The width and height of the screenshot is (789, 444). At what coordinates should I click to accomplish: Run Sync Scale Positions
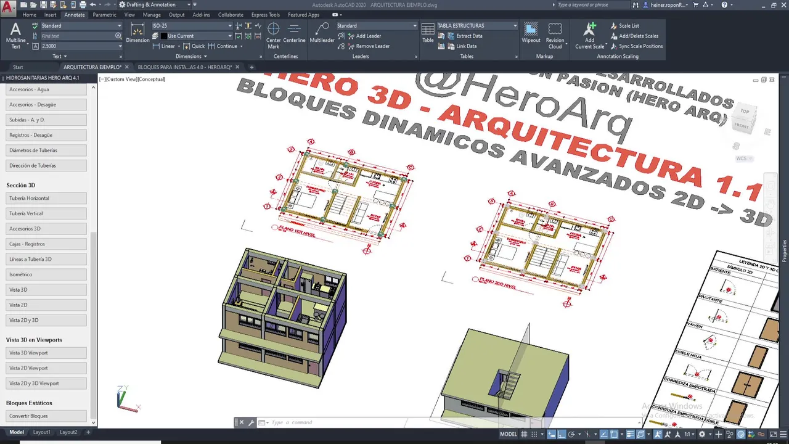[636, 46]
